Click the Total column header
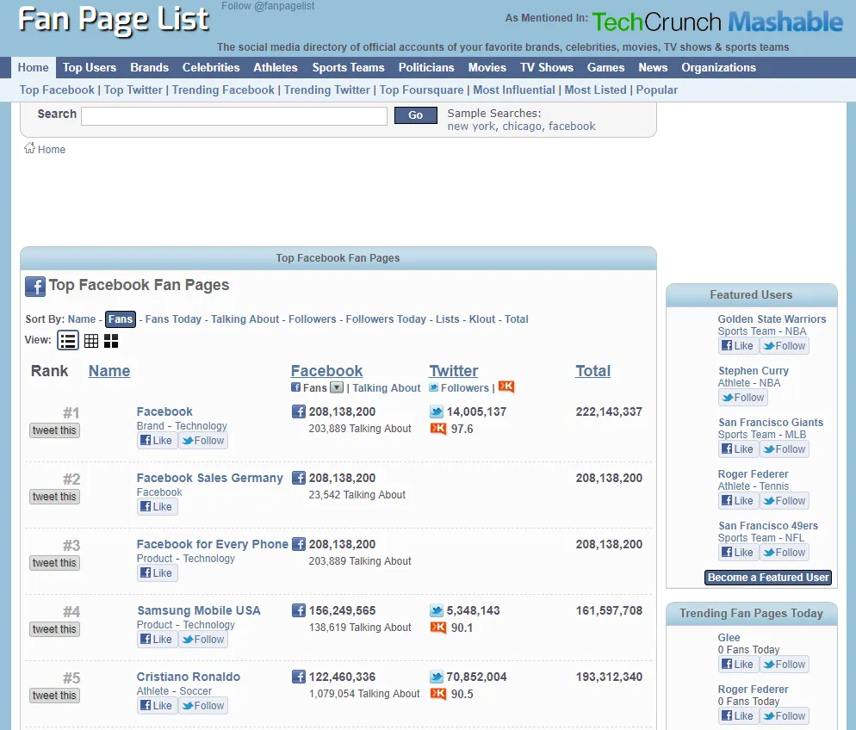The image size is (856, 730). [592, 371]
